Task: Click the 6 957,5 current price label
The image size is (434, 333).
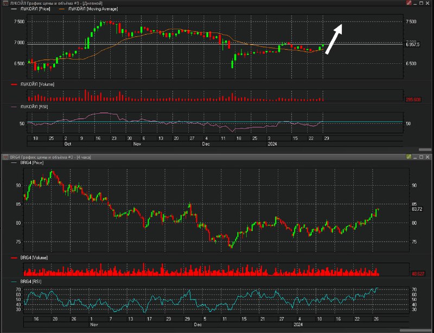Action: (x=413, y=44)
